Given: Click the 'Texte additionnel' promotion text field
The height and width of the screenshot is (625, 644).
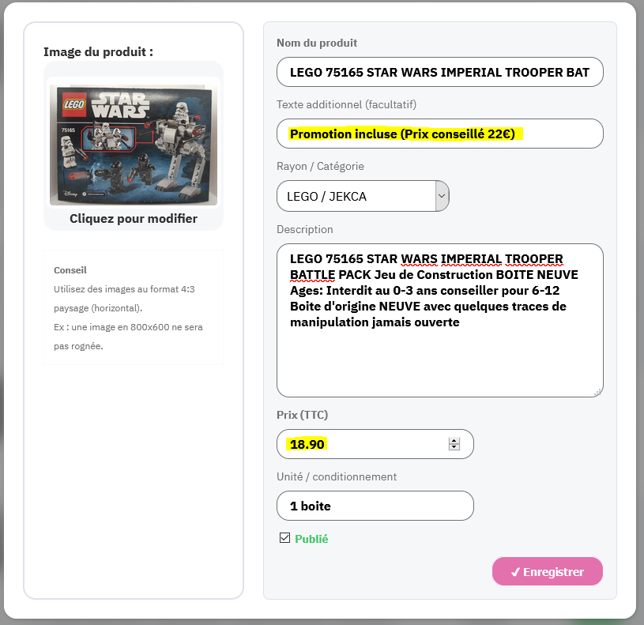Looking at the screenshot, I should point(440,134).
